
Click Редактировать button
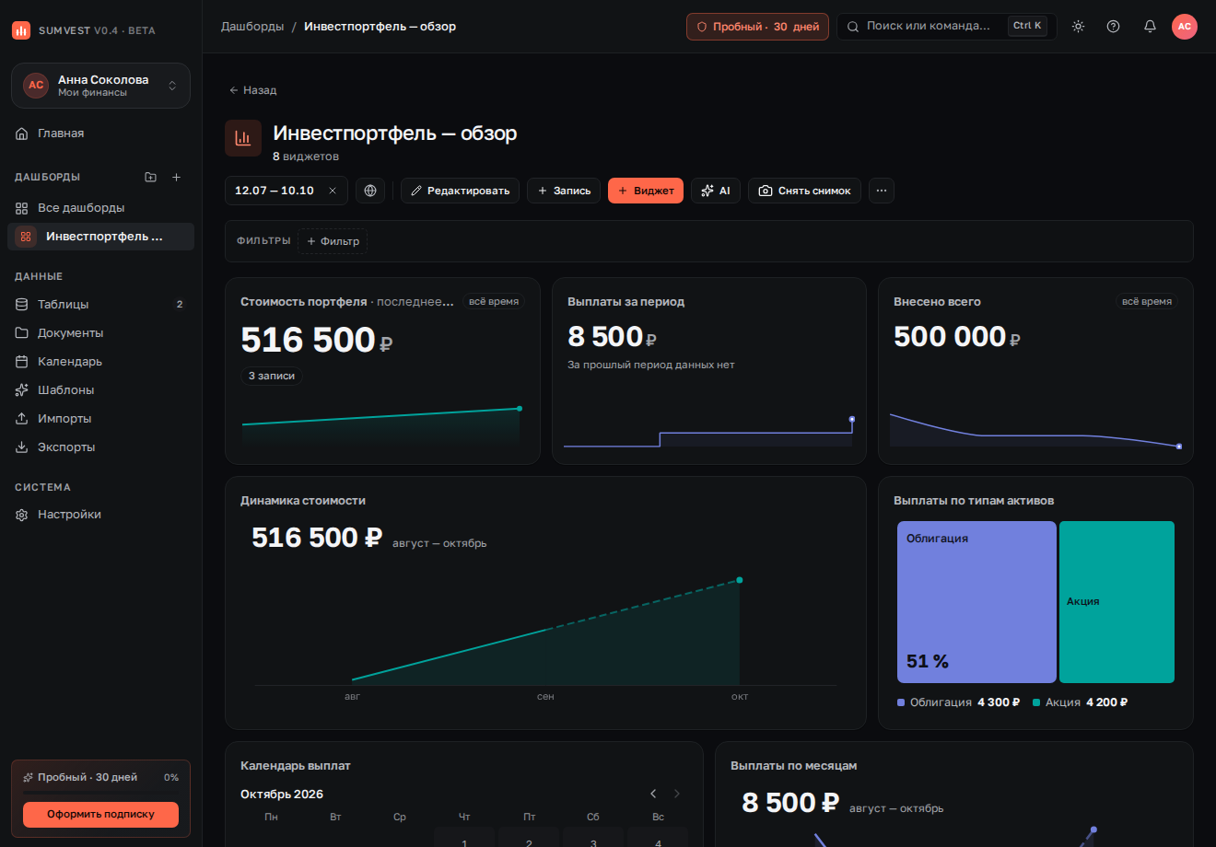click(x=460, y=191)
